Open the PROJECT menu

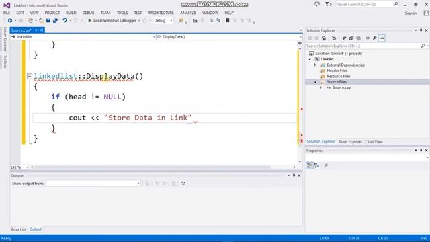tap(52, 13)
